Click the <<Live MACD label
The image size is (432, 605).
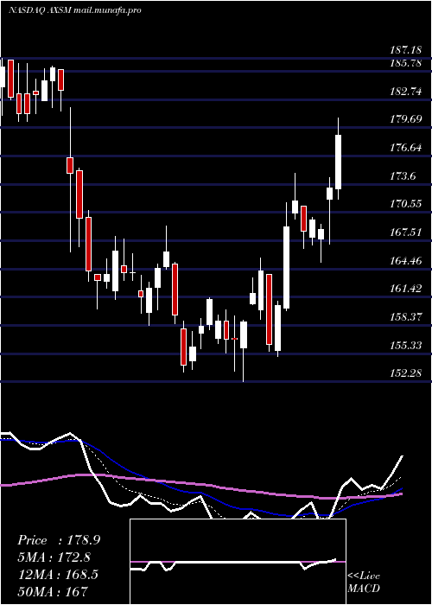point(364,583)
